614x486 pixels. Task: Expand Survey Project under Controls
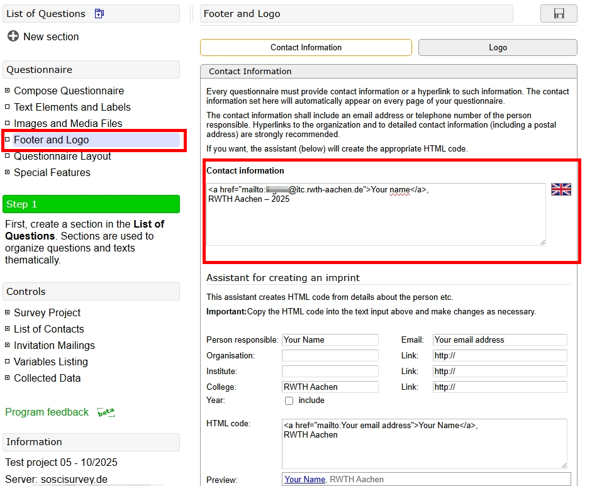[x=9, y=312]
